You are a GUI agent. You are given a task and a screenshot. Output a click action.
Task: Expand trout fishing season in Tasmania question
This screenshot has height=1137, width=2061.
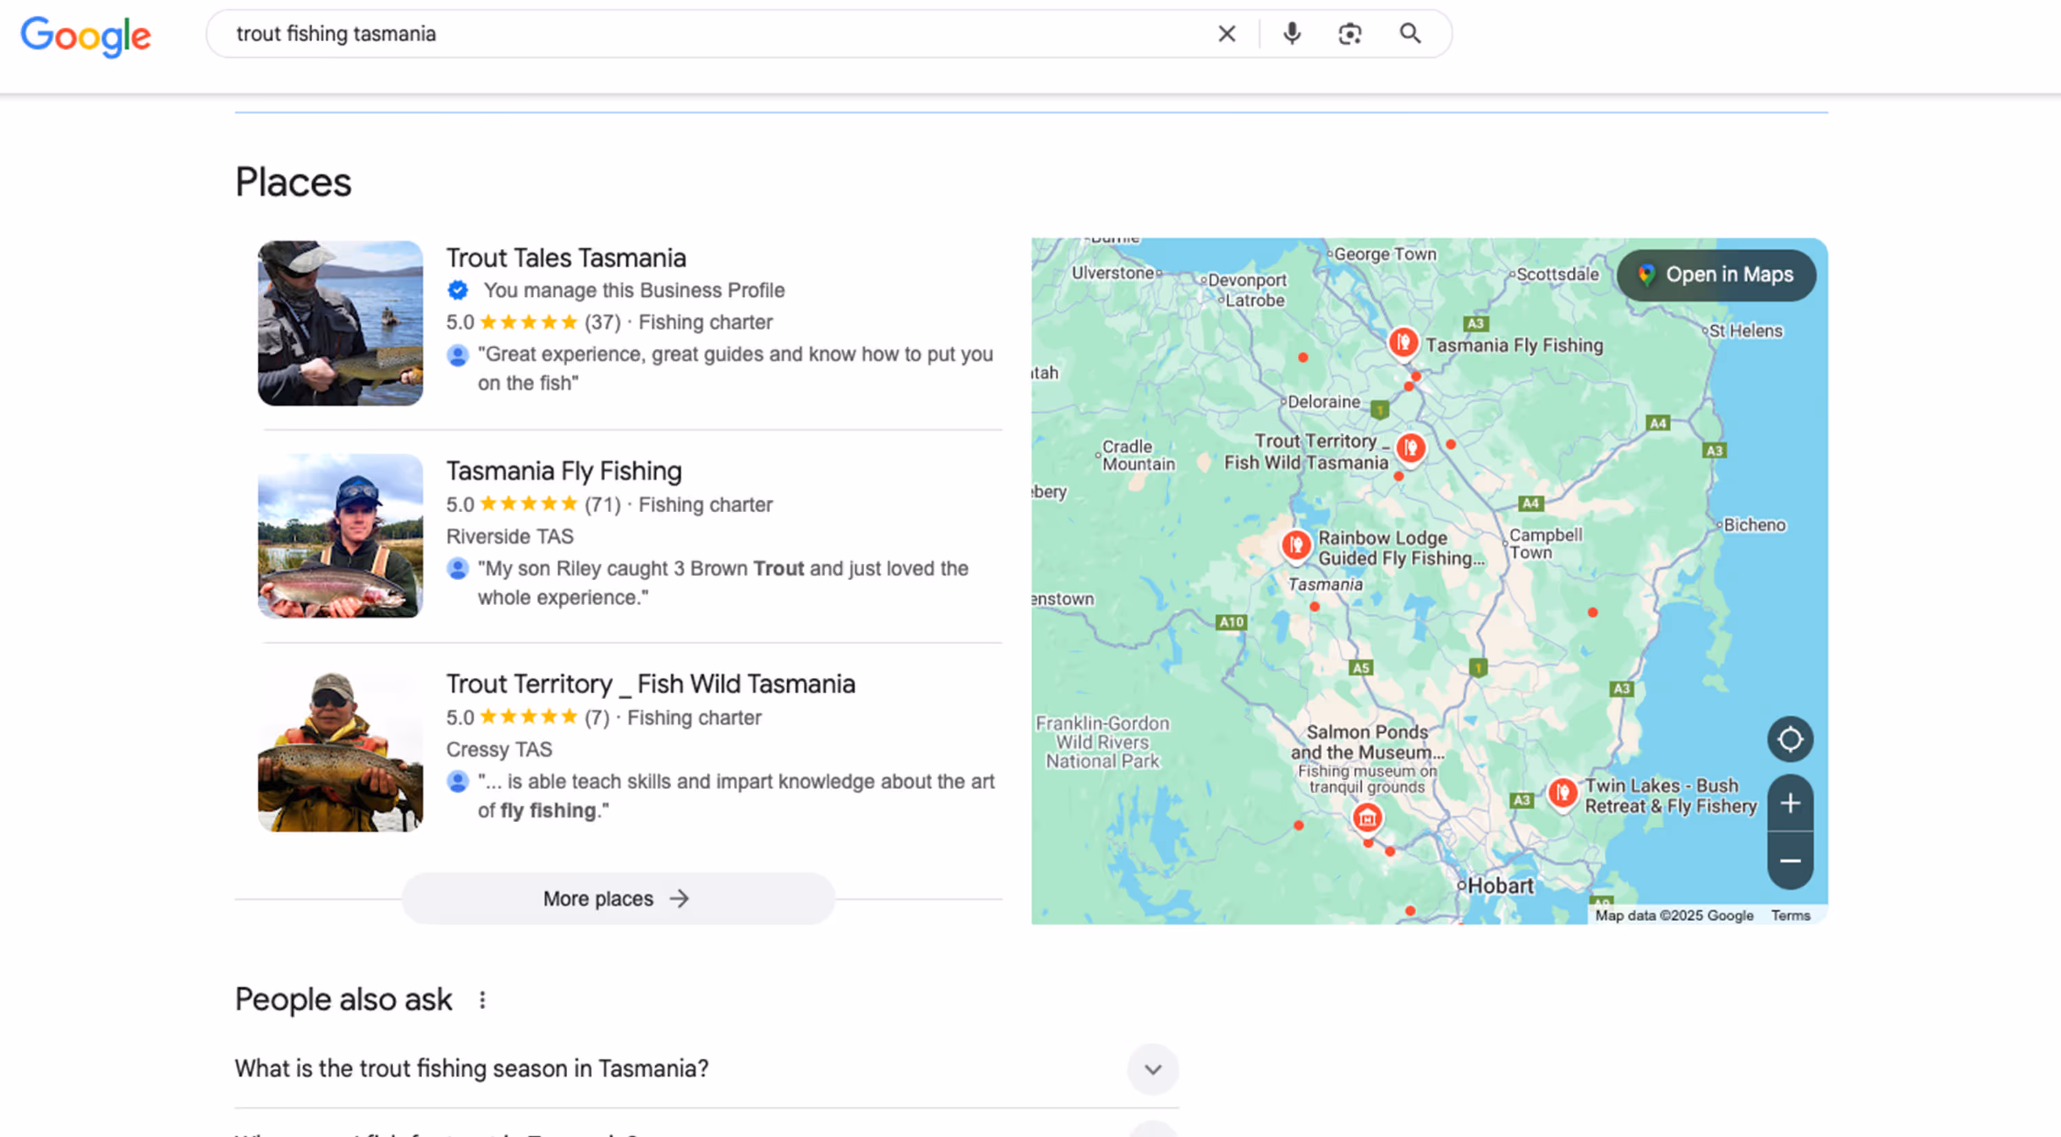(707, 1068)
